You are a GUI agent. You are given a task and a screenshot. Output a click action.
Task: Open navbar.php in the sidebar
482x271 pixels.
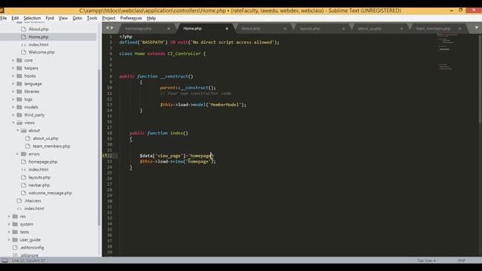point(39,185)
